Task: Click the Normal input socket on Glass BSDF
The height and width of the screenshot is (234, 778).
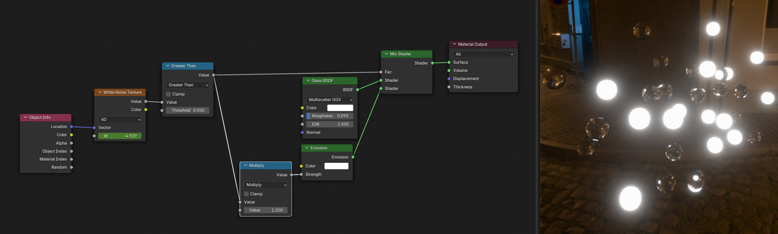Action: [x=302, y=132]
